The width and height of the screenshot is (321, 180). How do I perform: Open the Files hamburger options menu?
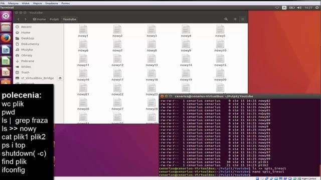pyautogui.click(x=243, y=19)
